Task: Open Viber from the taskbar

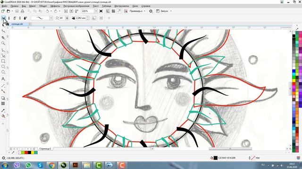Action: 17,165
